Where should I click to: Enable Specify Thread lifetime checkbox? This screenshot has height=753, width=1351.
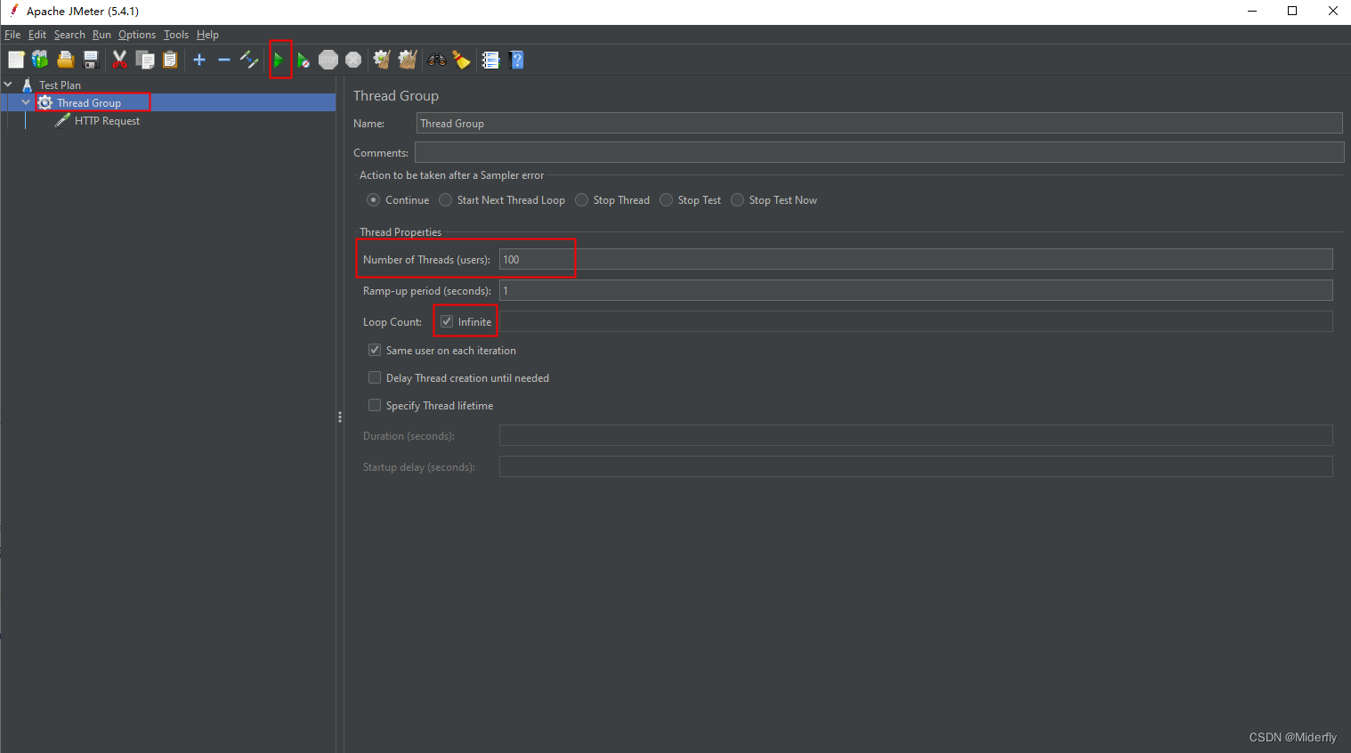(x=375, y=405)
